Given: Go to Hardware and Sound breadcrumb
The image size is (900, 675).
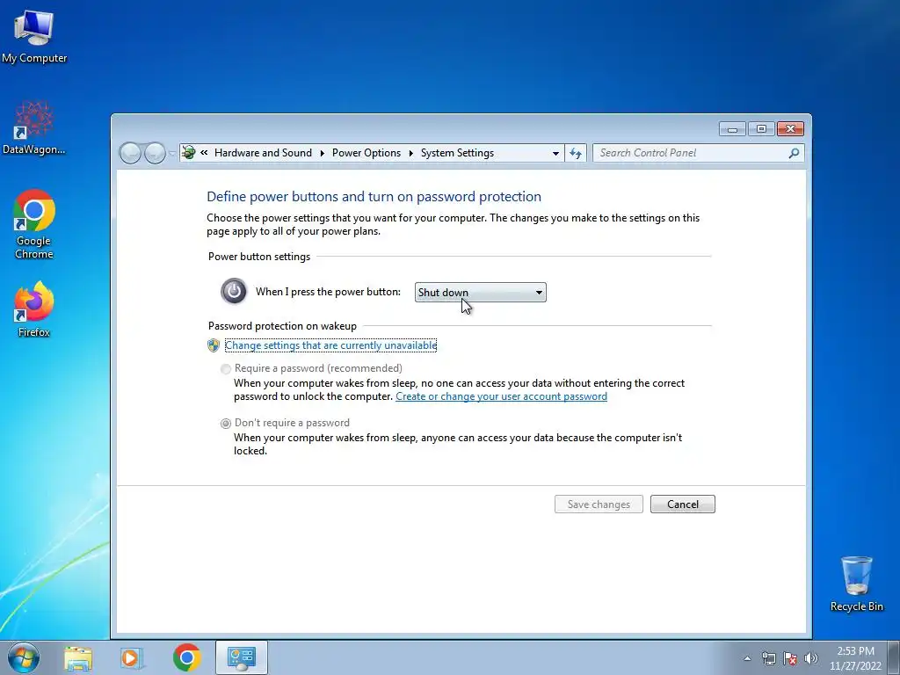Looking at the screenshot, I should 263,153.
